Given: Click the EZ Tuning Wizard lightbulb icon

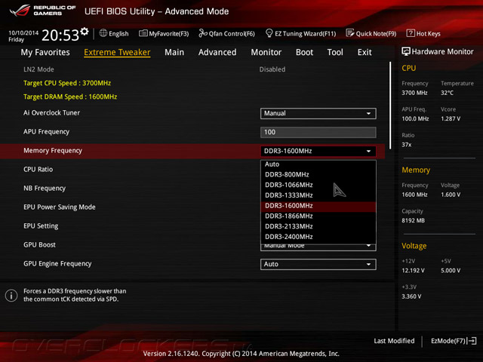Looking at the screenshot, I should pyautogui.click(x=269, y=33).
